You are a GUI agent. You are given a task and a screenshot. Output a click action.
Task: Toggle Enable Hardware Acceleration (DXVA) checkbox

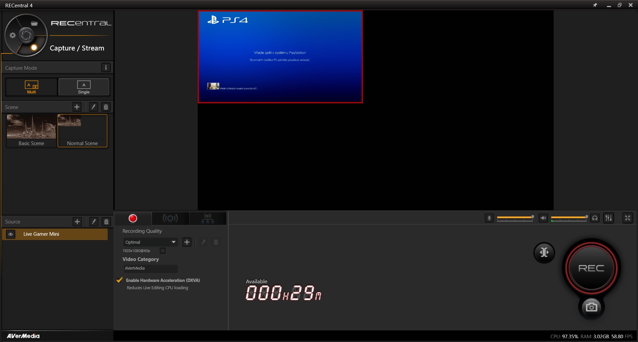point(120,280)
